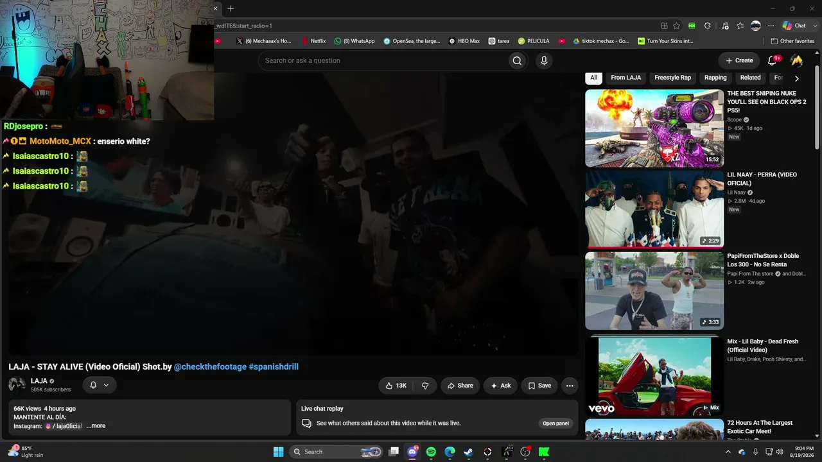Show more filter chips with right arrow
822x462 pixels.
[796, 78]
